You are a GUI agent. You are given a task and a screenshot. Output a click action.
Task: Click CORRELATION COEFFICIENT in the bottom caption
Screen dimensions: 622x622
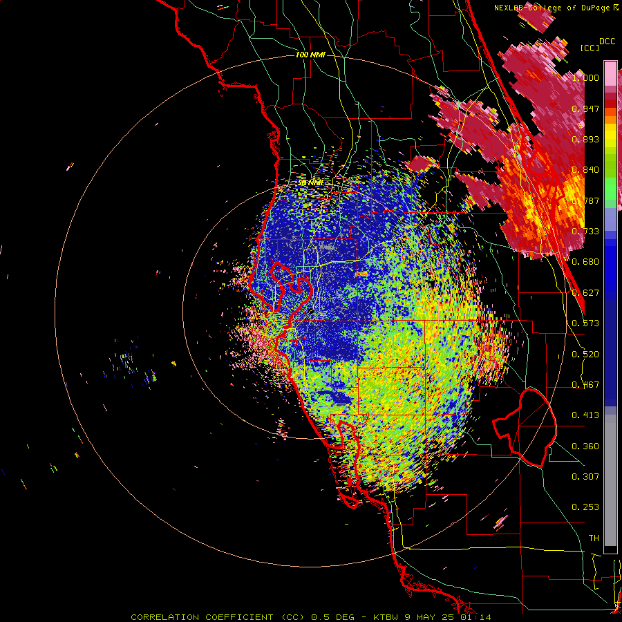tap(202, 617)
